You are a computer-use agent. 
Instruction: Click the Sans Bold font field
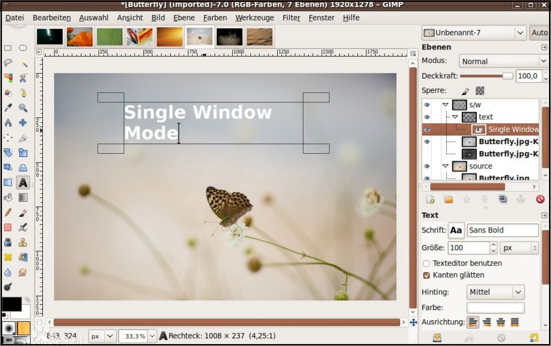click(x=502, y=230)
